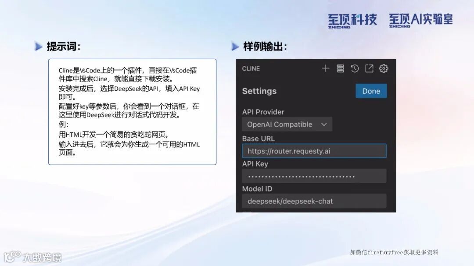The height and width of the screenshot is (266, 474).
Task: Click the API Key label
Action: tap(255, 163)
